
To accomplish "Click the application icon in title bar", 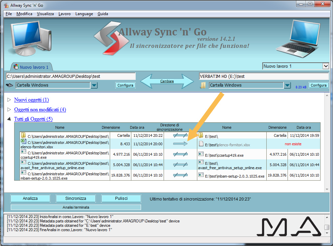I will pyautogui.click(x=6, y=5).
